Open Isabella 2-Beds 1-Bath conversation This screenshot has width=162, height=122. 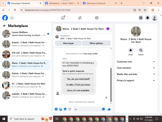tap(26, 95)
